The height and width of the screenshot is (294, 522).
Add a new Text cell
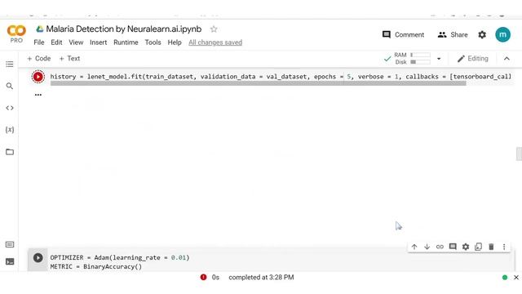click(x=69, y=58)
